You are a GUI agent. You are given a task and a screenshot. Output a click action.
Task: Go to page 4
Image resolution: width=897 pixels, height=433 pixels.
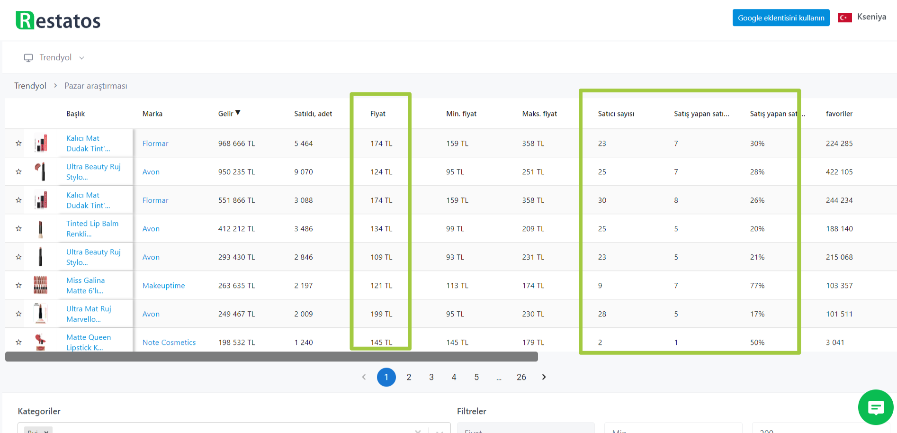tap(454, 377)
